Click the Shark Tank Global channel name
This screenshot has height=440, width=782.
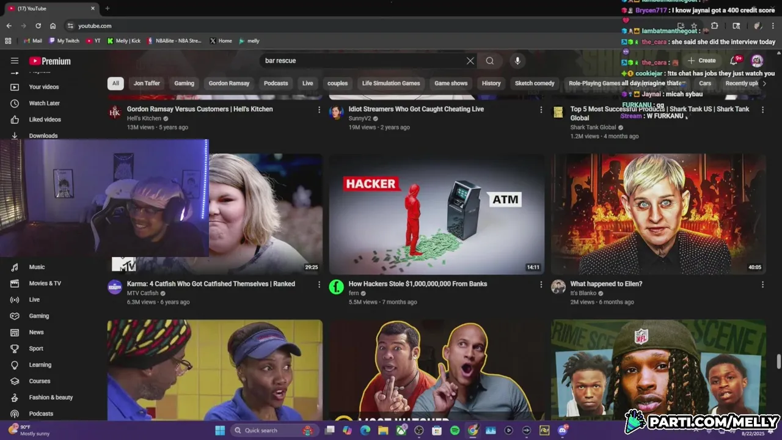(x=593, y=127)
